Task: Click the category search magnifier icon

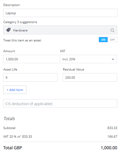Action: [112, 30]
